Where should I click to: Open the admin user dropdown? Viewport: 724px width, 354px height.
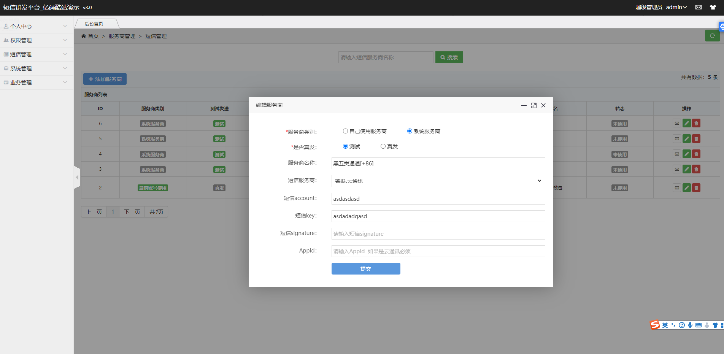coord(676,7)
